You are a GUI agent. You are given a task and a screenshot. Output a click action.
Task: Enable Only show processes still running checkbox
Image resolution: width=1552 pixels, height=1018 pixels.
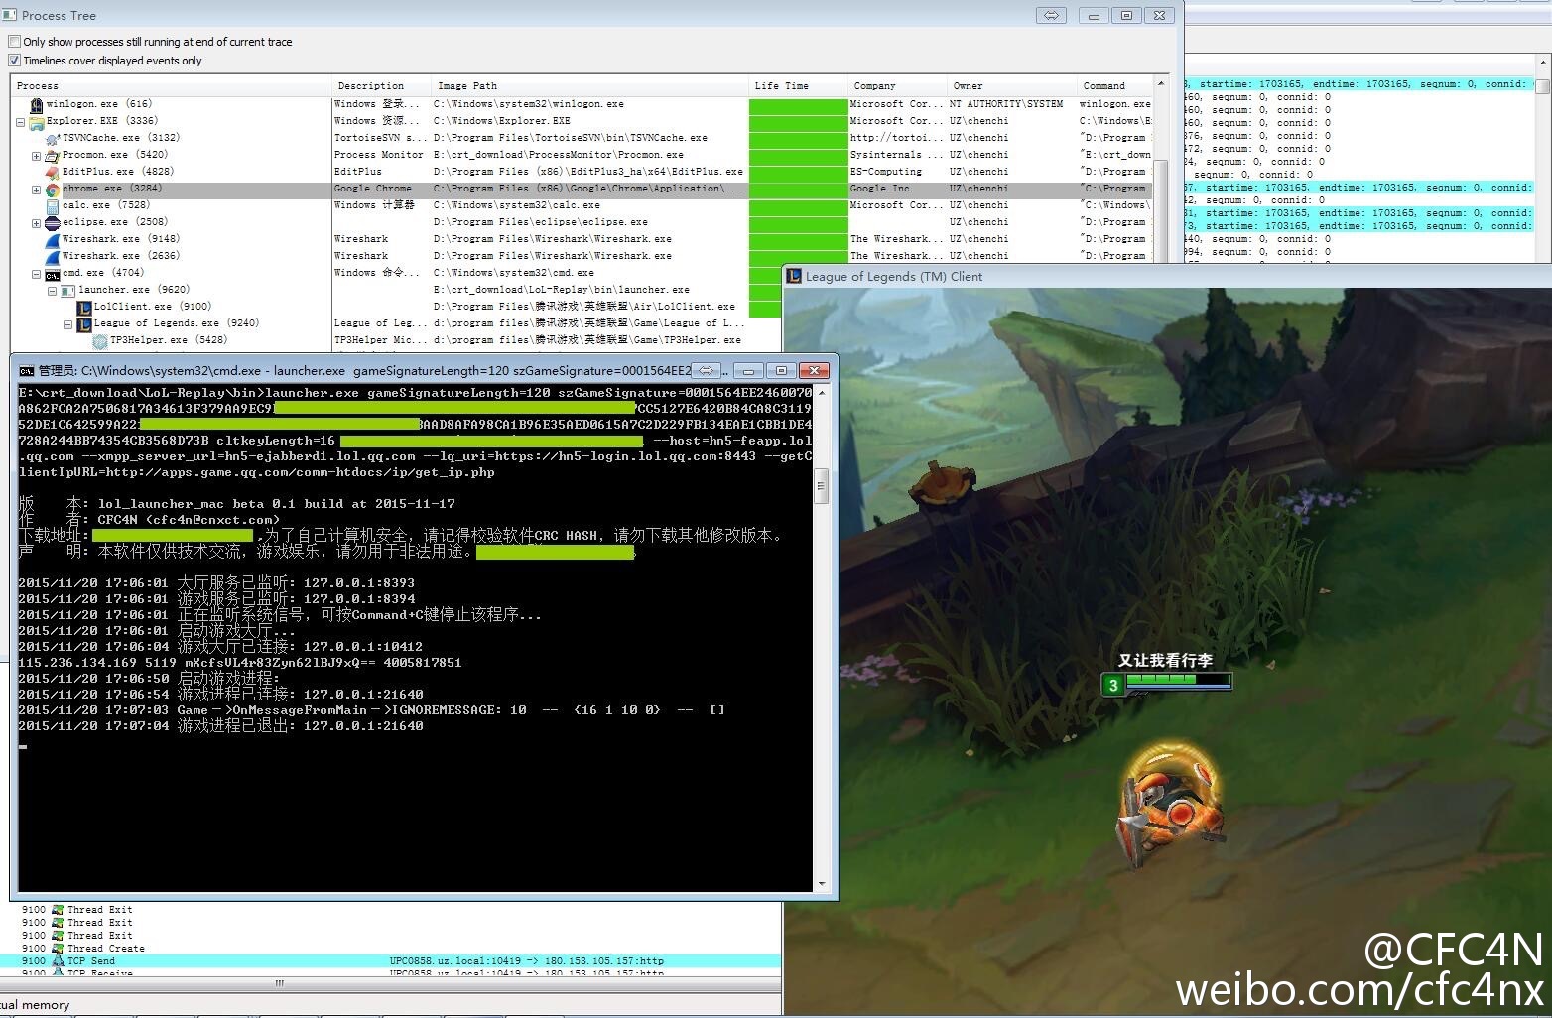click(14, 42)
